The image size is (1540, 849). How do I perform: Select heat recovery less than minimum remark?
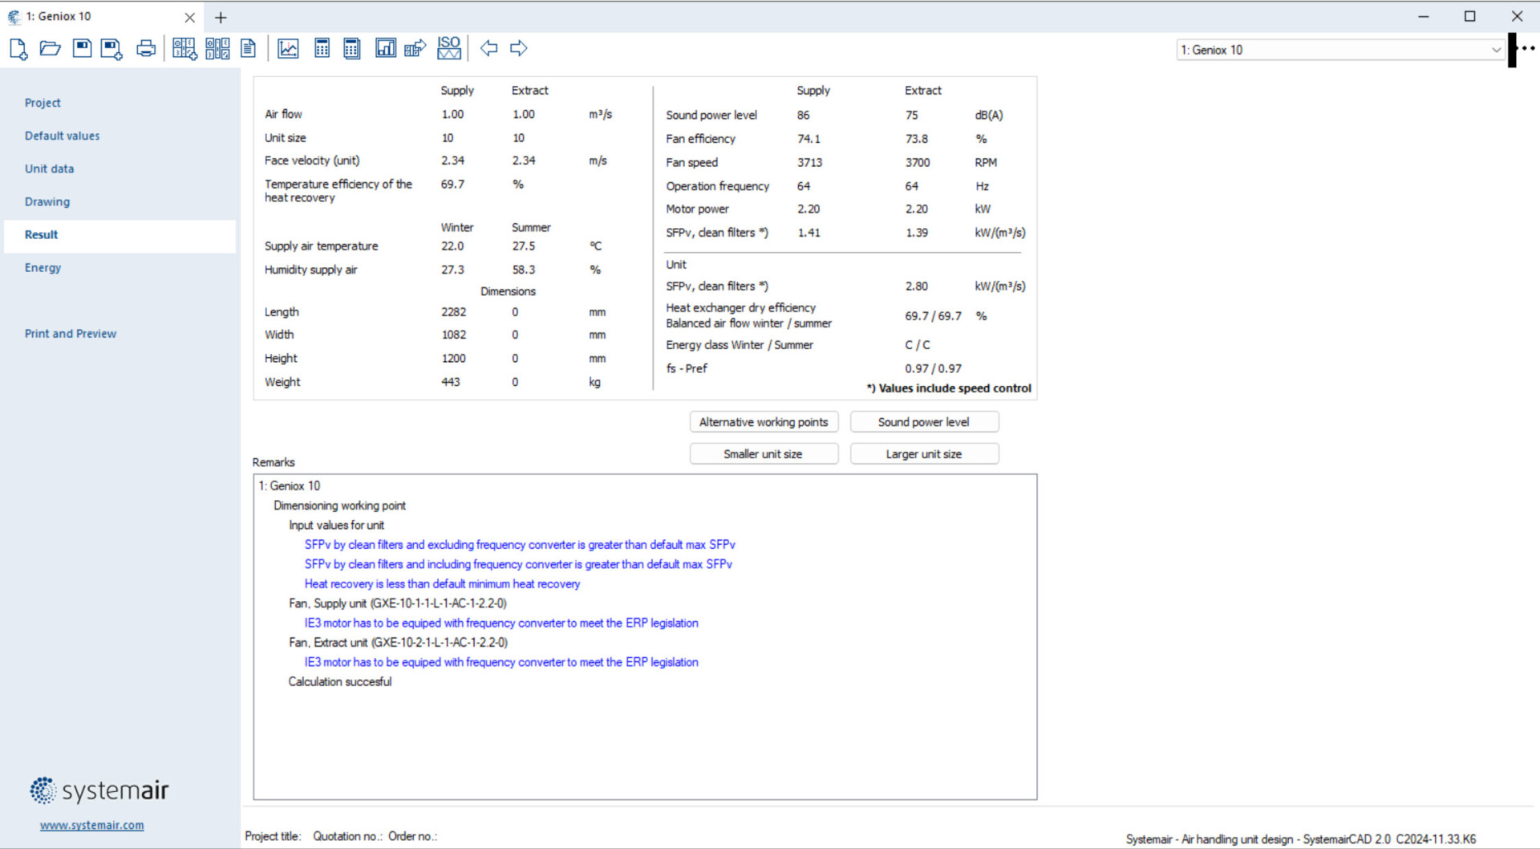[442, 584]
